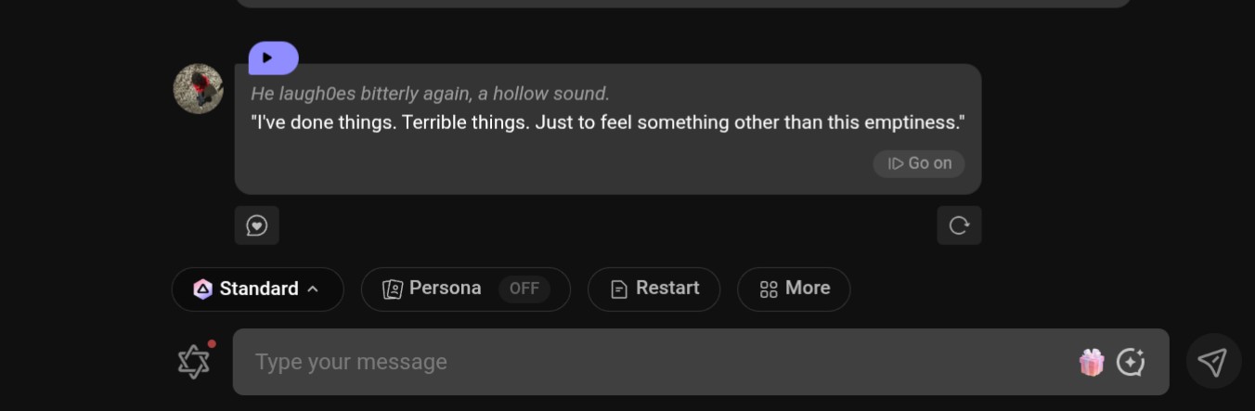
Task: Open the character avatar thumbnail
Action: pyautogui.click(x=199, y=89)
